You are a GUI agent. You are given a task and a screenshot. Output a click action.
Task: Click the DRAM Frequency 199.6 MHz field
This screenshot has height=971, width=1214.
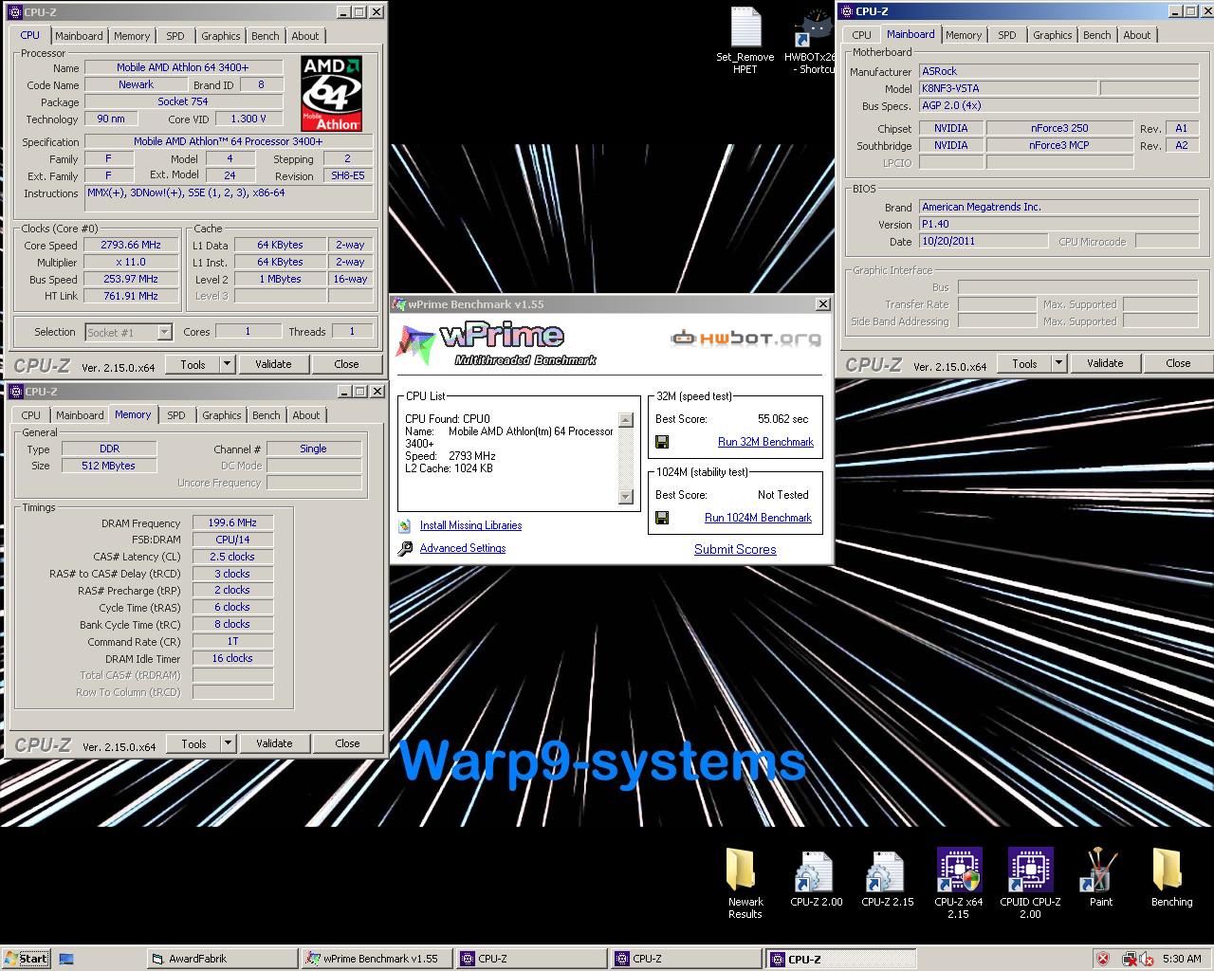pos(233,522)
